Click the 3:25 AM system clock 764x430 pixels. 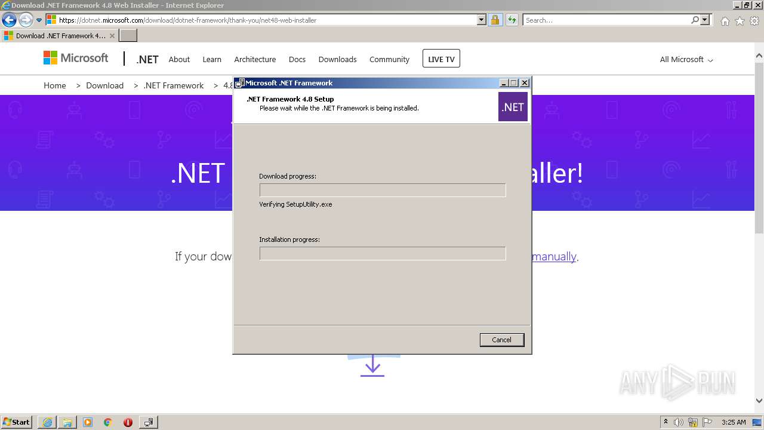tap(734, 422)
